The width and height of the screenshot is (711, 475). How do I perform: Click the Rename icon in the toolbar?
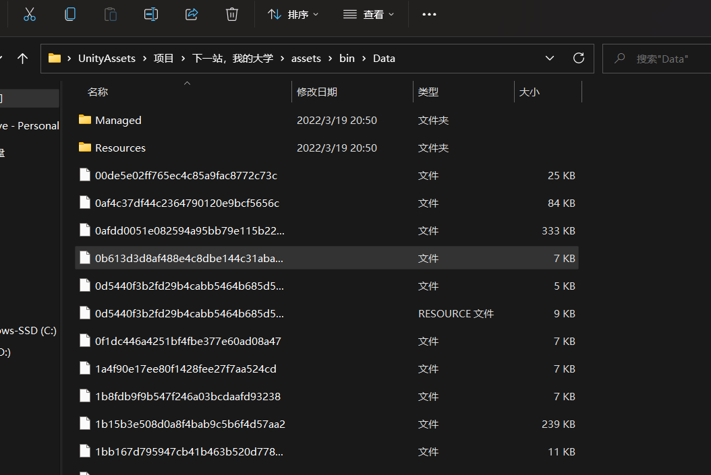pos(151,13)
